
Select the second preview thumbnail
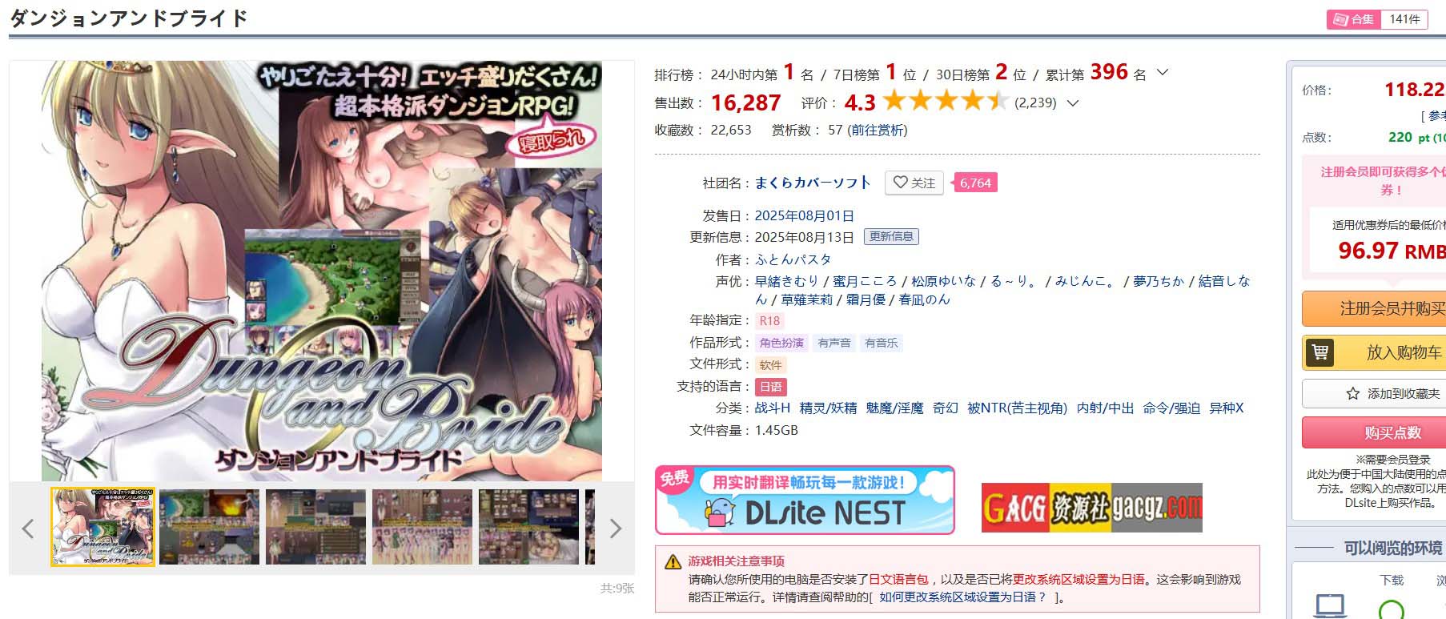[x=209, y=527]
